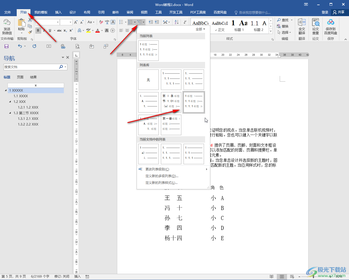Align paragraph text left
Viewport: 349px width, 280px height.
click(121, 30)
